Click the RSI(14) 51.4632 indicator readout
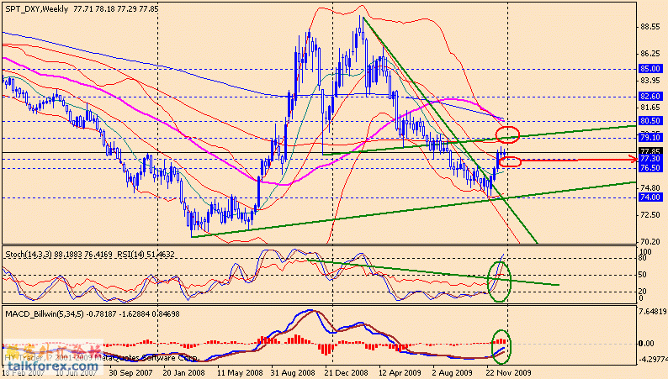This screenshot has height=379, width=668. (146, 255)
